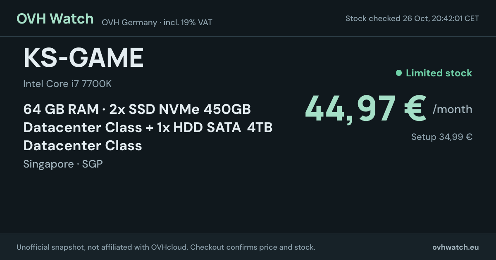Screen dimensions: 496x260
Task: Click the Stock checked timestamp
Action: (412, 19)
